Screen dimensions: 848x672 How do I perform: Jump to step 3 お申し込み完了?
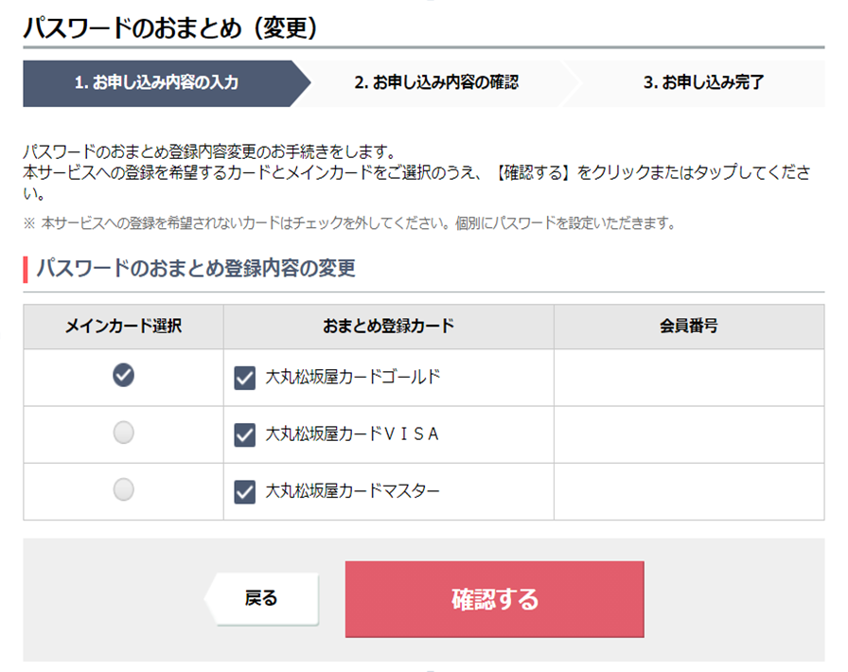(x=703, y=83)
